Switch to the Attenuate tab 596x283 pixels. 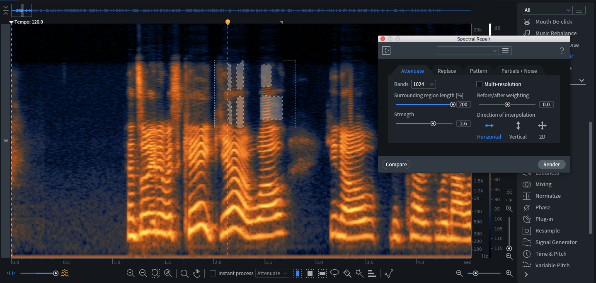point(412,71)
